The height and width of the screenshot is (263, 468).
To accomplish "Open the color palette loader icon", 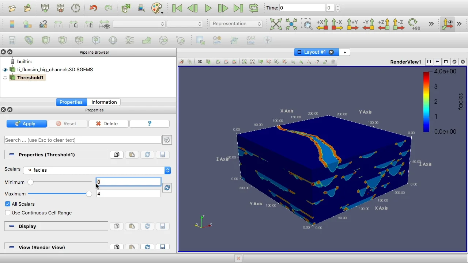I will (157, 8).
